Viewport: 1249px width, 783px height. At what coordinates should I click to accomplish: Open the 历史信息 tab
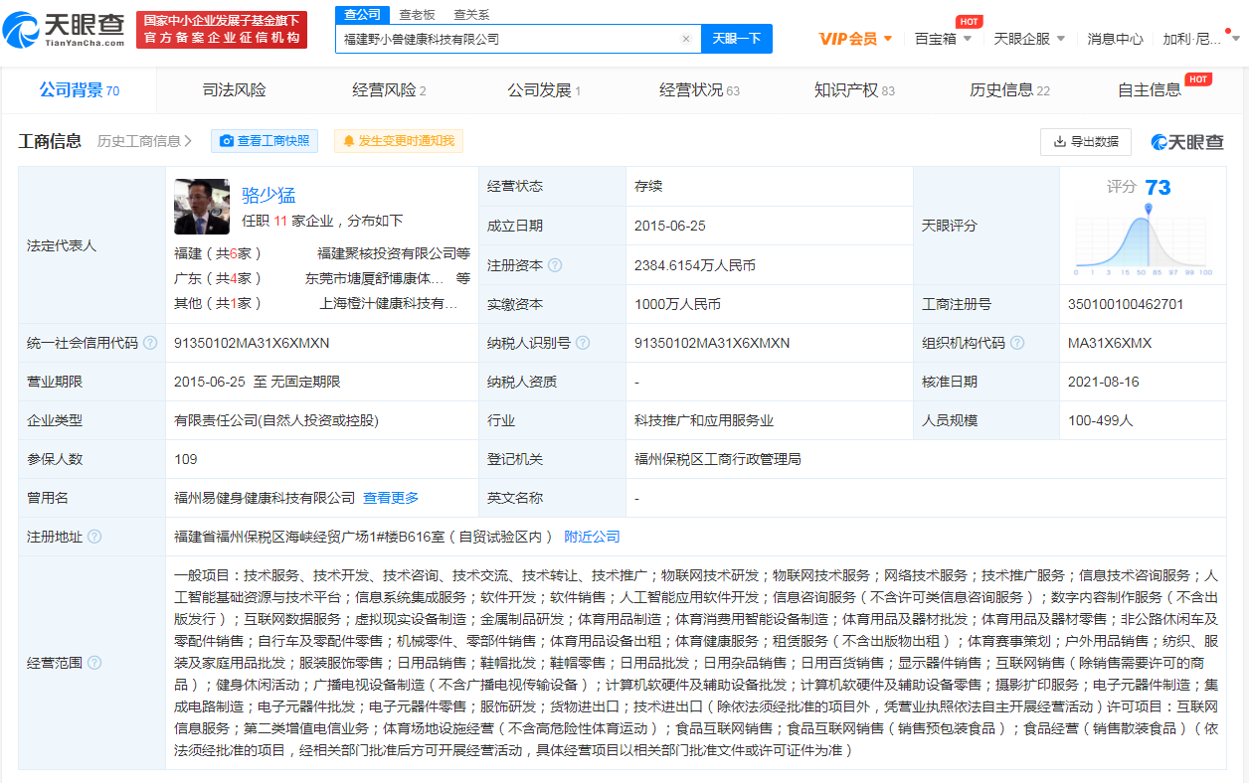click(1009, 90)
